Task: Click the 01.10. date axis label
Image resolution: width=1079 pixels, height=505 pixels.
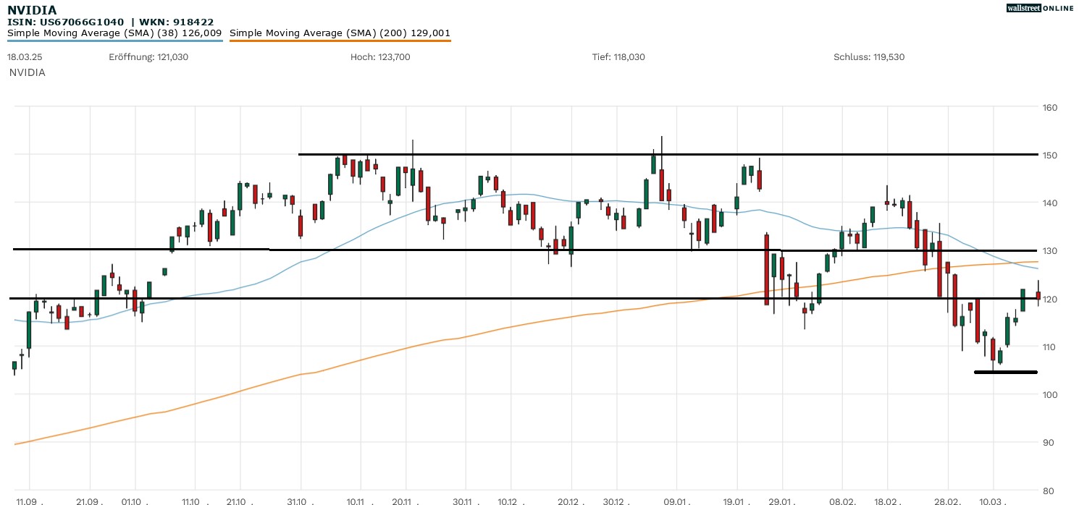Action: 135,501
